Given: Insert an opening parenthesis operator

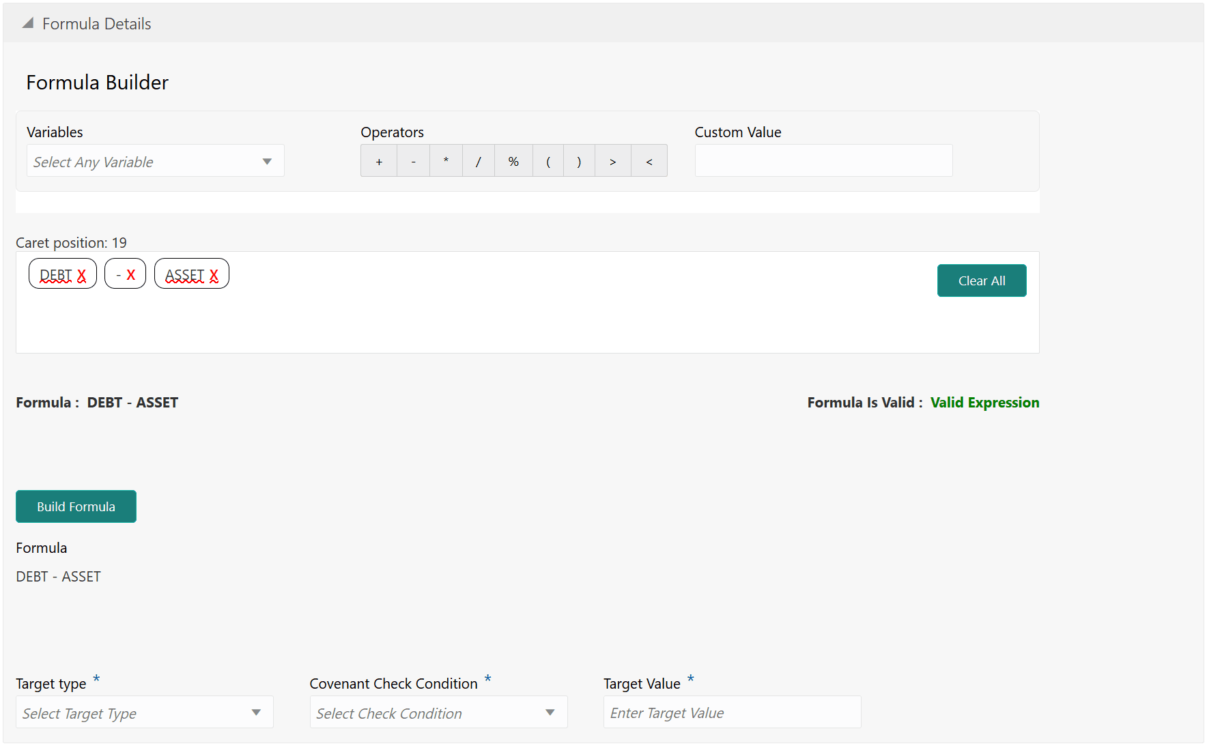Looking at the screenshot, I should [x=548, y=160].
